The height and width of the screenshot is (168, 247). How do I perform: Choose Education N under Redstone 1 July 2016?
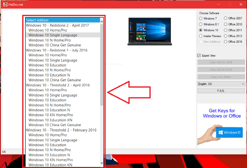(x=63, y=75)
